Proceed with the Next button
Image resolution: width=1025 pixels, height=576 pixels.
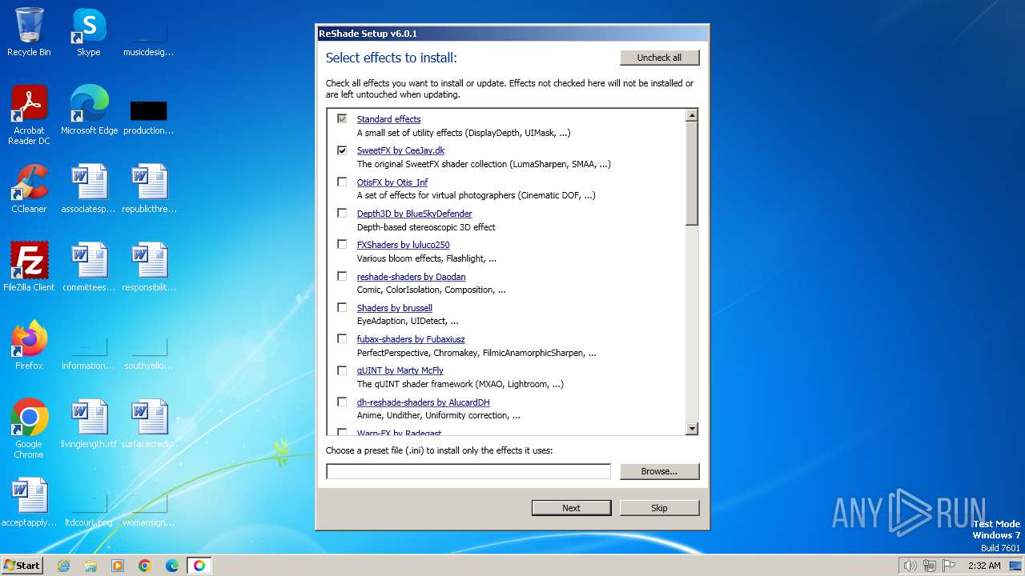571,508
